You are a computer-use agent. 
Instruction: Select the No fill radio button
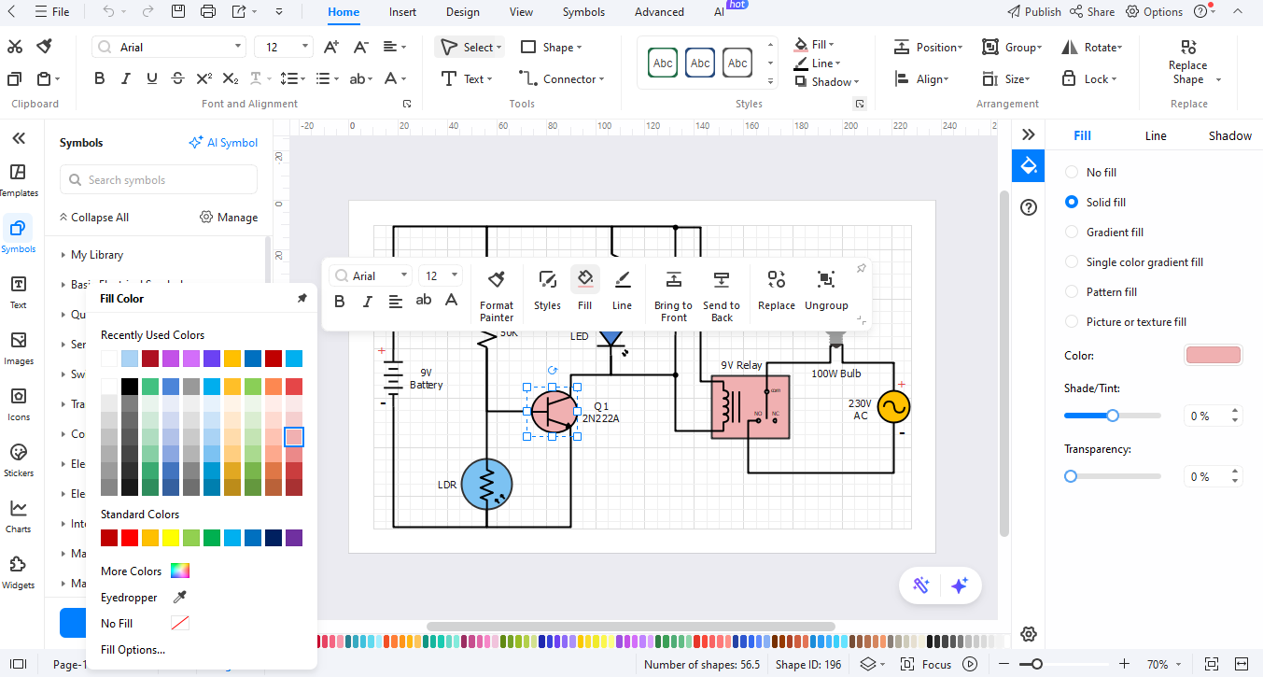[1071, 172]
